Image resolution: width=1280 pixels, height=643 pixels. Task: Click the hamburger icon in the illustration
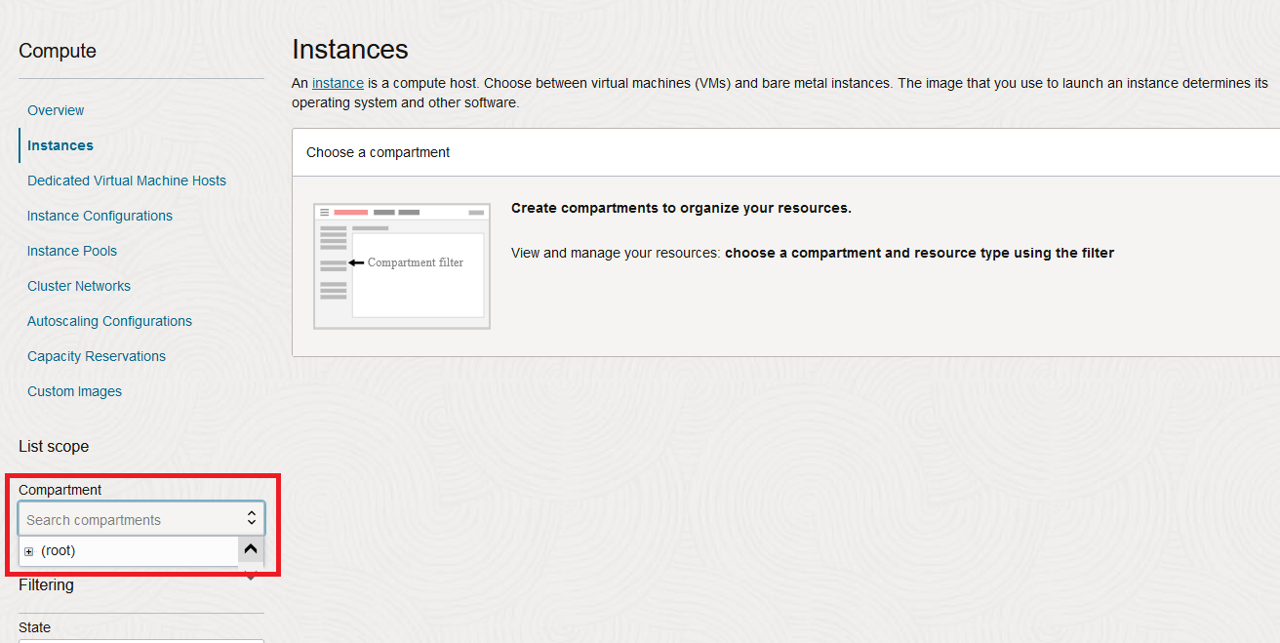[x=325, y=212]
